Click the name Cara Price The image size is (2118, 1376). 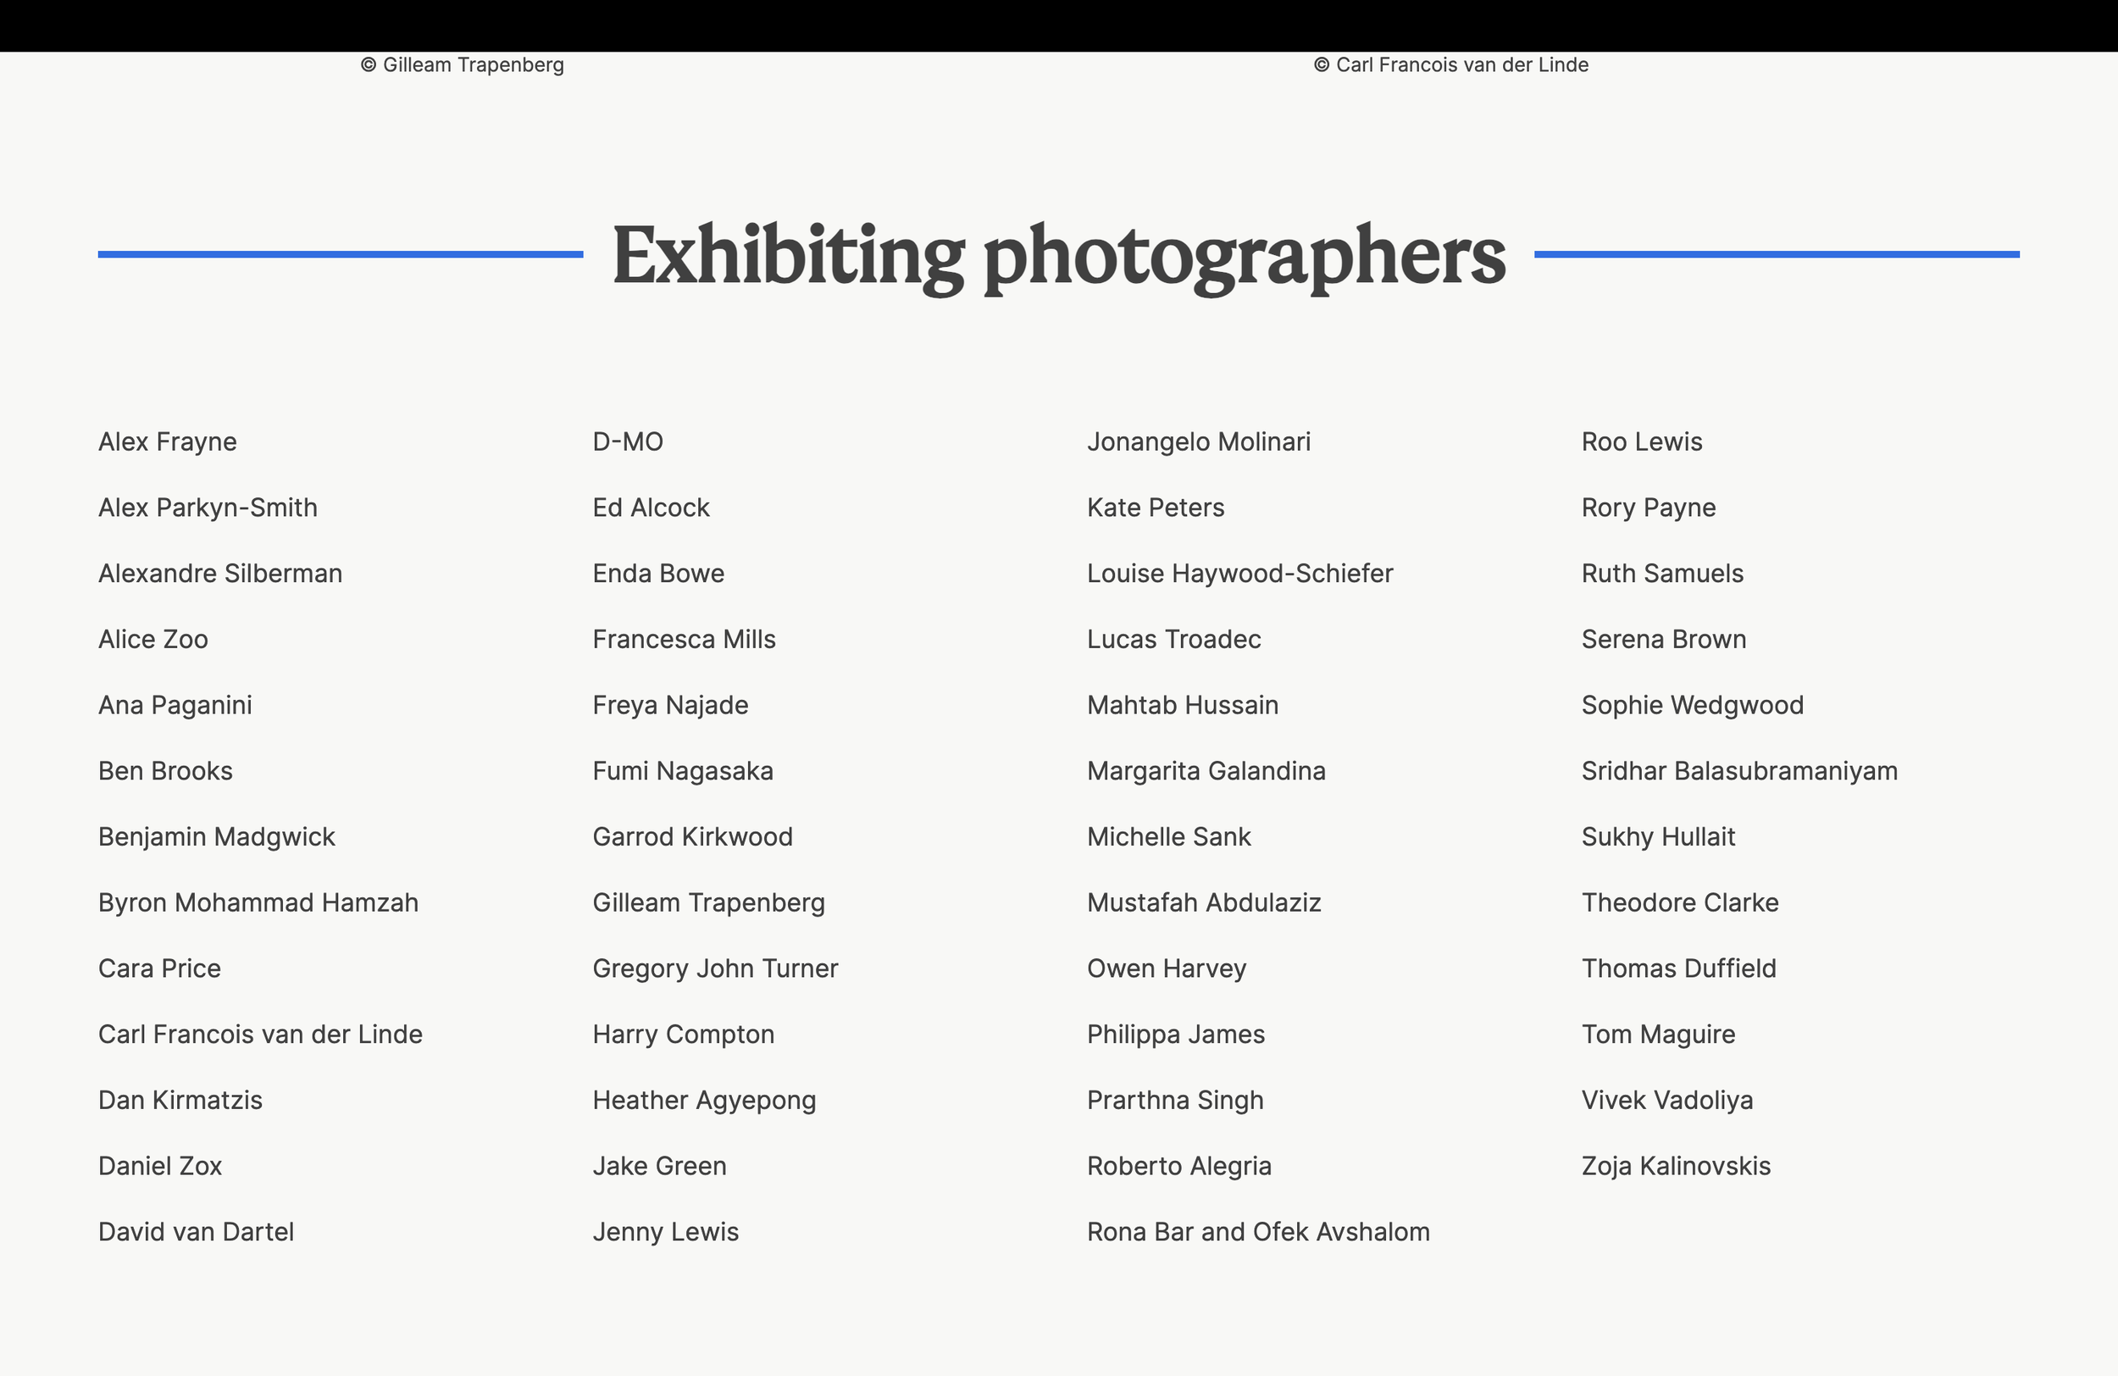pyautogui.click(x=159, y=969)
